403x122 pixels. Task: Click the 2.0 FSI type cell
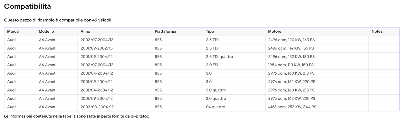pyautogui.click(x=212, y=65)
